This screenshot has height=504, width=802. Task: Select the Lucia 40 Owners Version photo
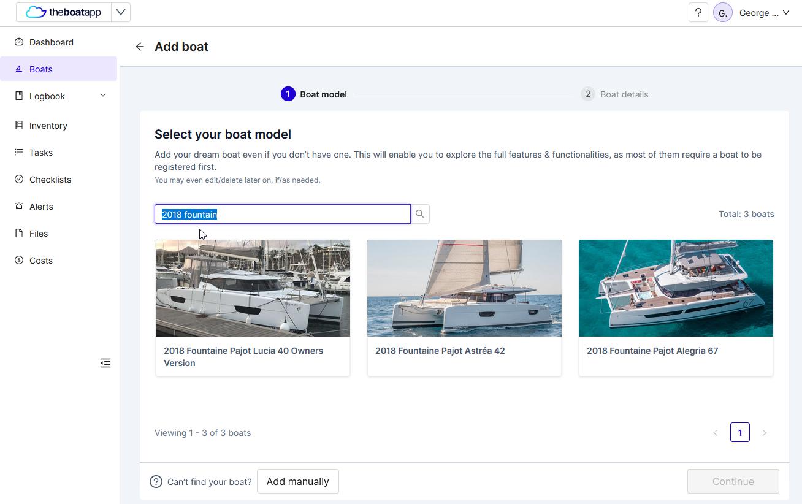point(253,288)
